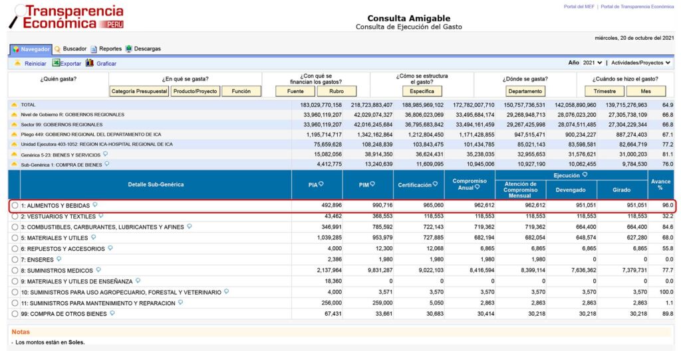Click the Navegador tab icon
The width and height of the screenshot is (681, 351).
(16, 49)
